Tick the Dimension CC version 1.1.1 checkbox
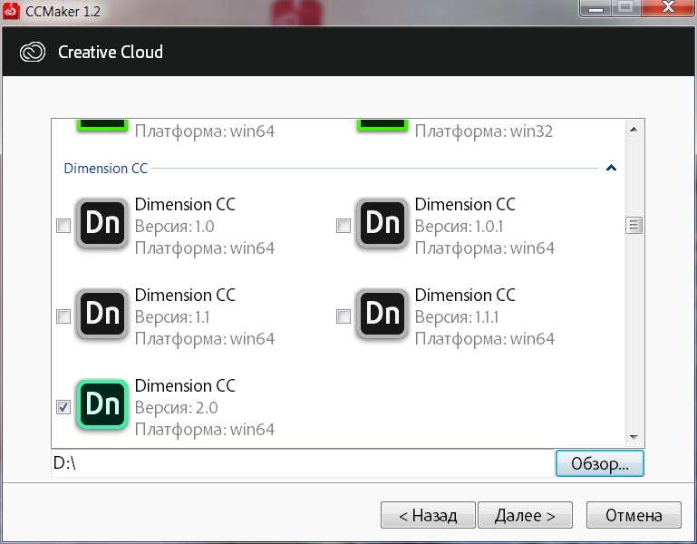 (x=344, y=316)
